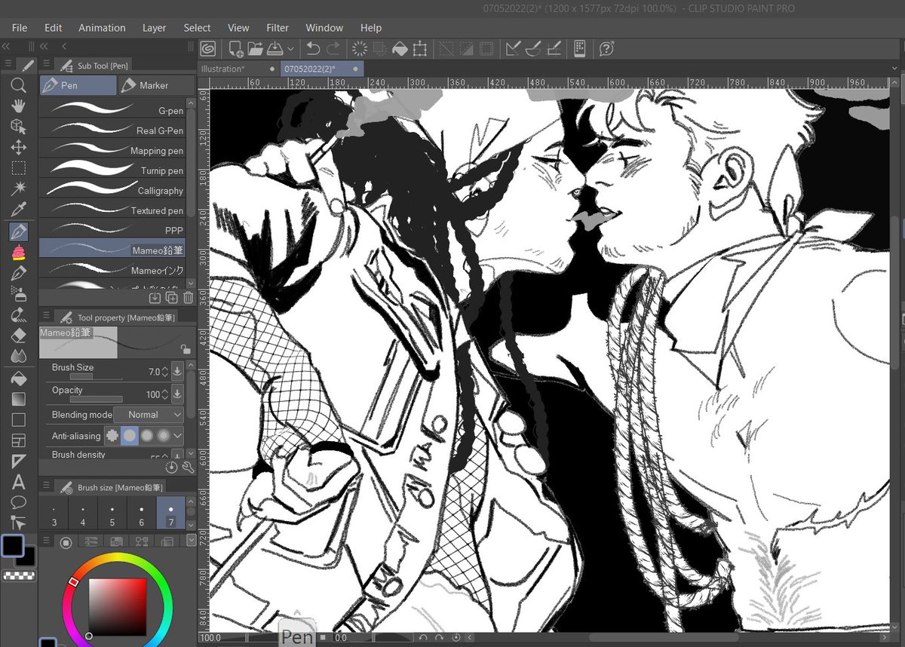Expand the Anti-aliasing options arrow

(178, 435)
